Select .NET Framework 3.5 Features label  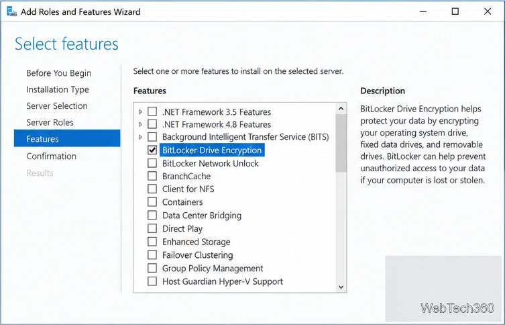[x=217, y=112]
